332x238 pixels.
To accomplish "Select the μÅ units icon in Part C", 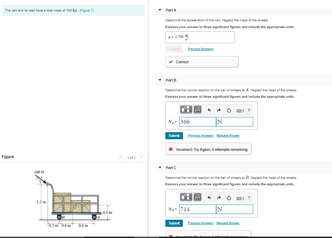I will click(x=197, y=197).
